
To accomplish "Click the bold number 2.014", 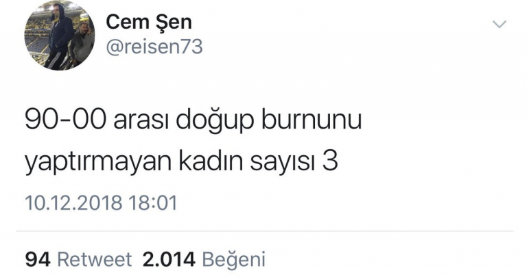I will (169, 260).
